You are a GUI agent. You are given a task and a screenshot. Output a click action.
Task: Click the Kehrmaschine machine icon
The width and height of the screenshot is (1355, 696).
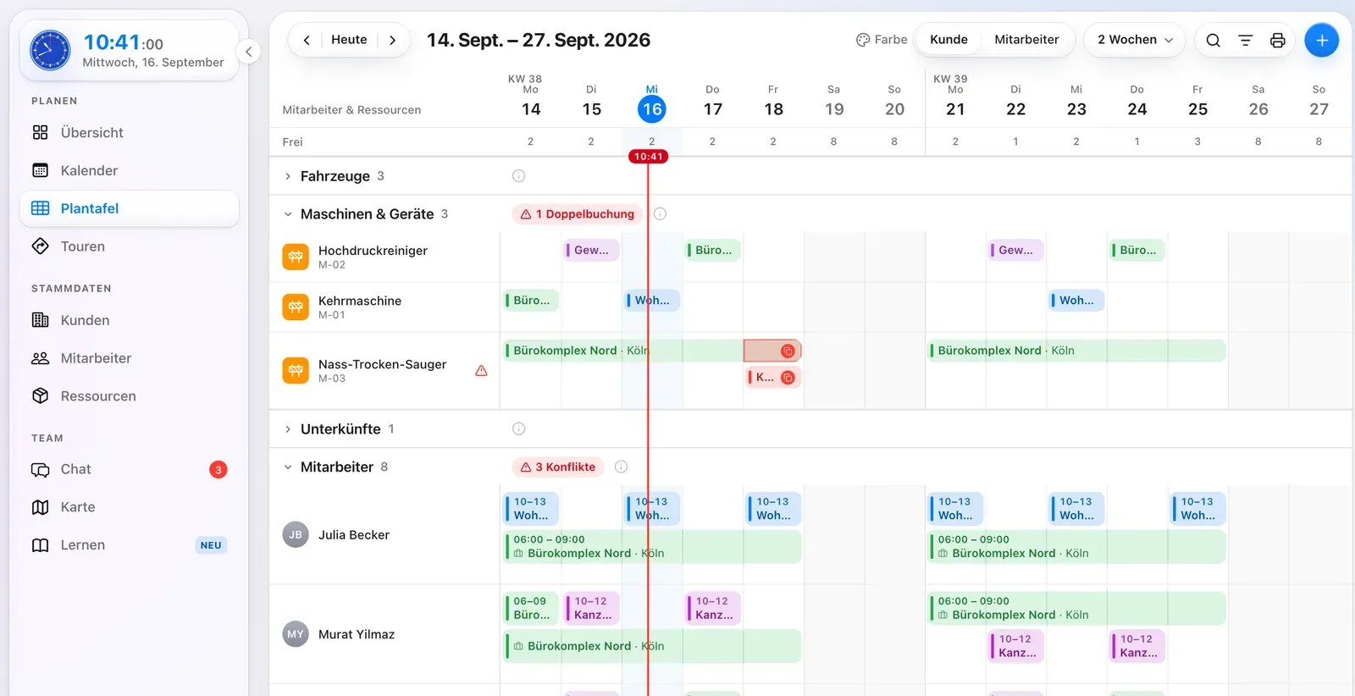click(296, 307)
